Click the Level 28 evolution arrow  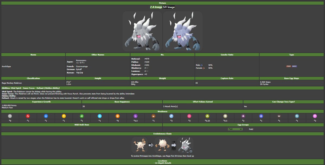[151, 145]
